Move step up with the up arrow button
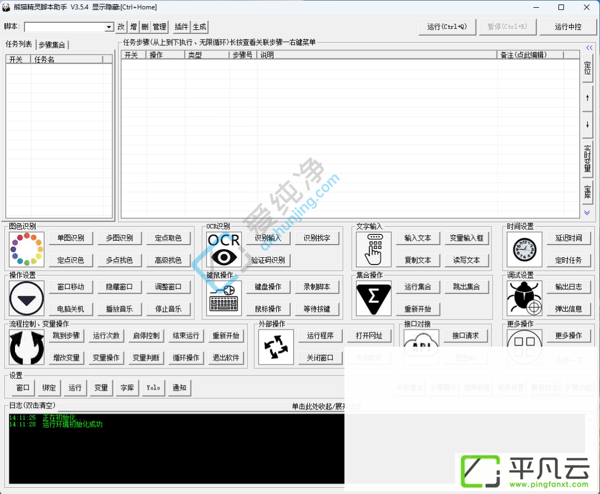Image resolution: width=600 pixels, height=494 pixels. 587,98
